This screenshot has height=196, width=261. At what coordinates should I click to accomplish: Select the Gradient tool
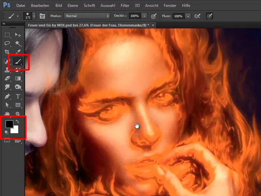[x=18, y=78]
